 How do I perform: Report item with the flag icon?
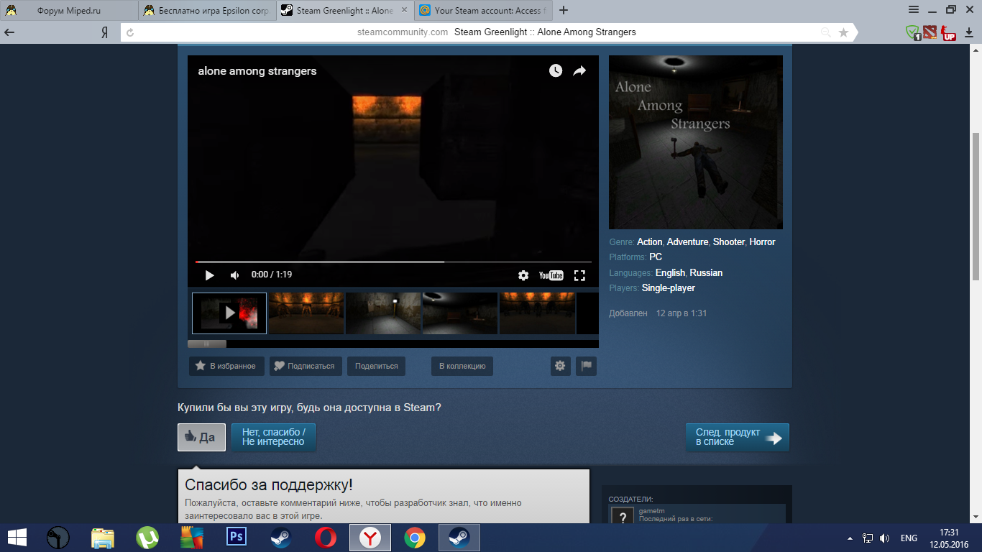(586, 366)
